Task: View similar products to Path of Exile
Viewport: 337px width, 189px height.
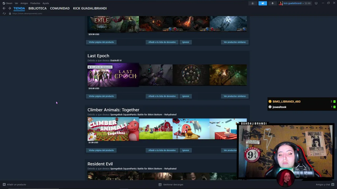Action: tap(235, 42)
